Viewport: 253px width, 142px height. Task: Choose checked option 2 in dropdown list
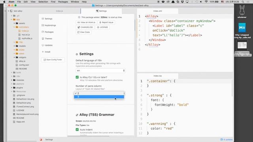point(99,93)
